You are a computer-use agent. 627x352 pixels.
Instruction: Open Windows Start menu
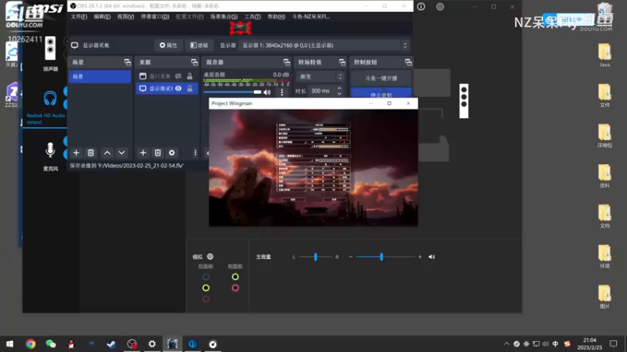(9, 343)
